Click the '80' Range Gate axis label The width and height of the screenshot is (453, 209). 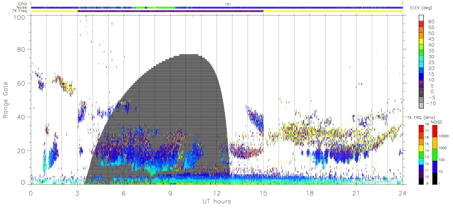pos(21,49)
